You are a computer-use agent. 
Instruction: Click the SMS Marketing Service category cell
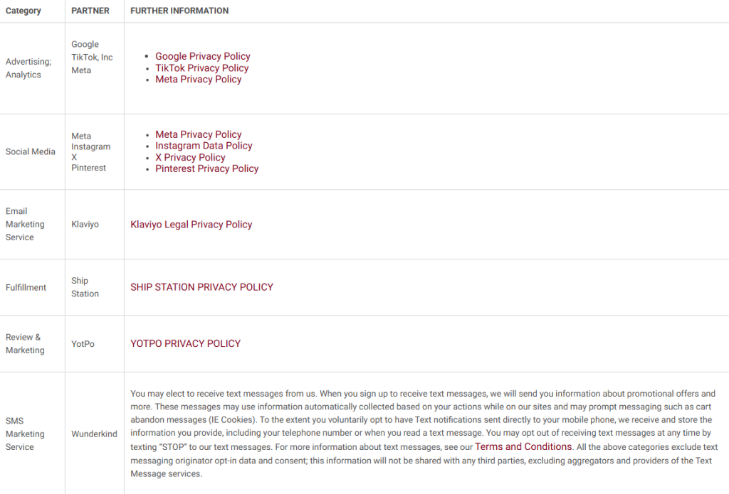pos(25,434)
